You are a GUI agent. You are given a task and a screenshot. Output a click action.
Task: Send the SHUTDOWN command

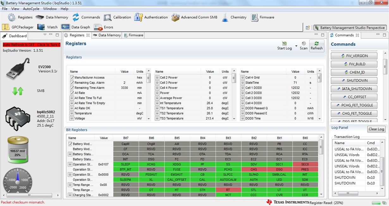(354, 80)
